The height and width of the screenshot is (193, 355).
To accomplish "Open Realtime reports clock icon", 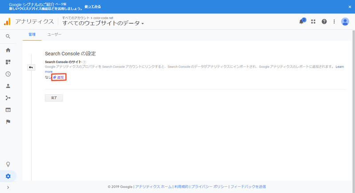I will click(8, 74).
